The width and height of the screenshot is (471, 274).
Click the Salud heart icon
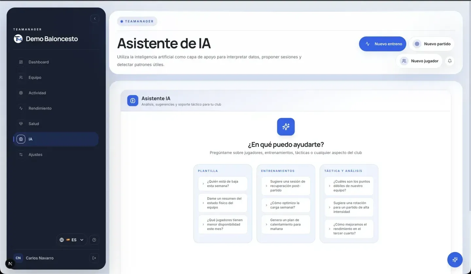pyautogui.click(x=21, y=124)
